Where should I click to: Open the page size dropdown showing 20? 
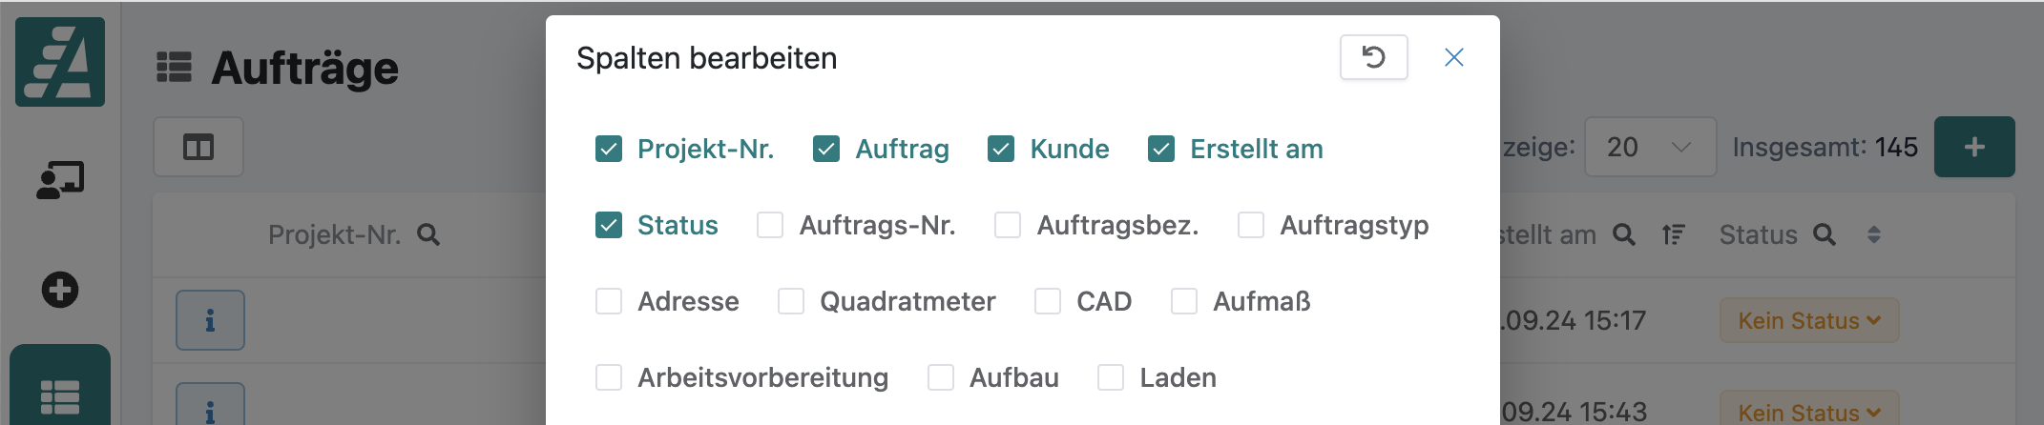(1649, 147)
